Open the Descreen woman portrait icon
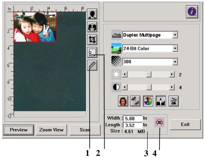This screenshot has height=158, width=205. (x=123, y=101)
